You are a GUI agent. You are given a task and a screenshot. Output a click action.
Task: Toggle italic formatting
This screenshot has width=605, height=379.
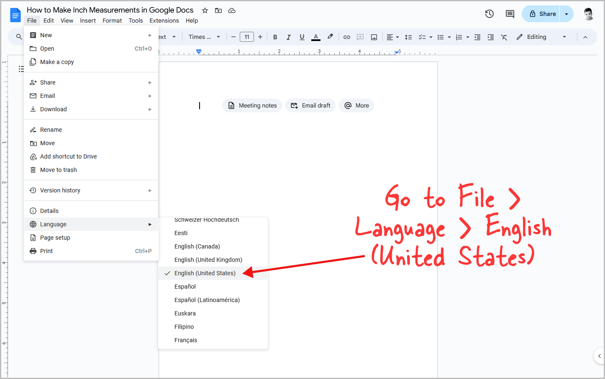pyautogui.click(x=288, y=37)
